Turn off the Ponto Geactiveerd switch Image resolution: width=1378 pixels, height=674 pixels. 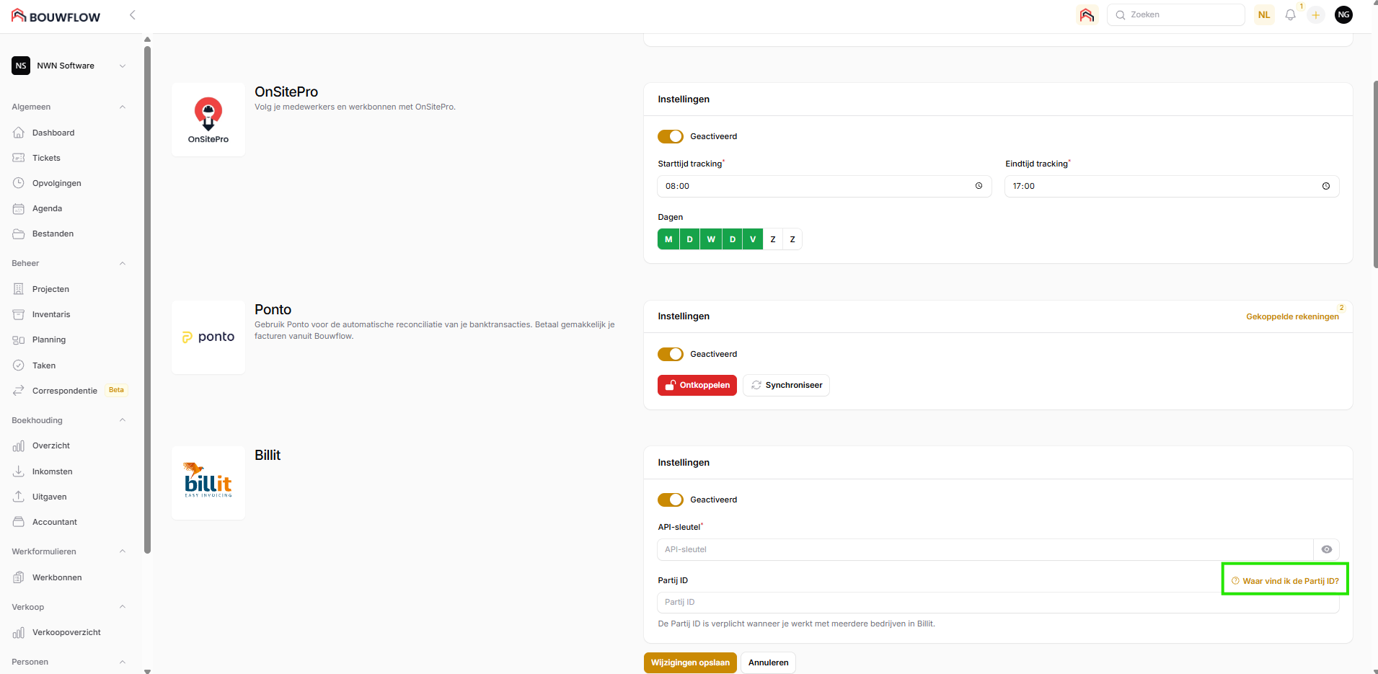tap(670, 354)
